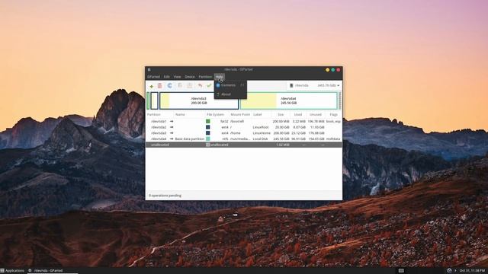This screenshot has height=274, width=488.
Task: Click the Apply all operations checkmark
Action: pyautogui.click(x=209, y=85)
